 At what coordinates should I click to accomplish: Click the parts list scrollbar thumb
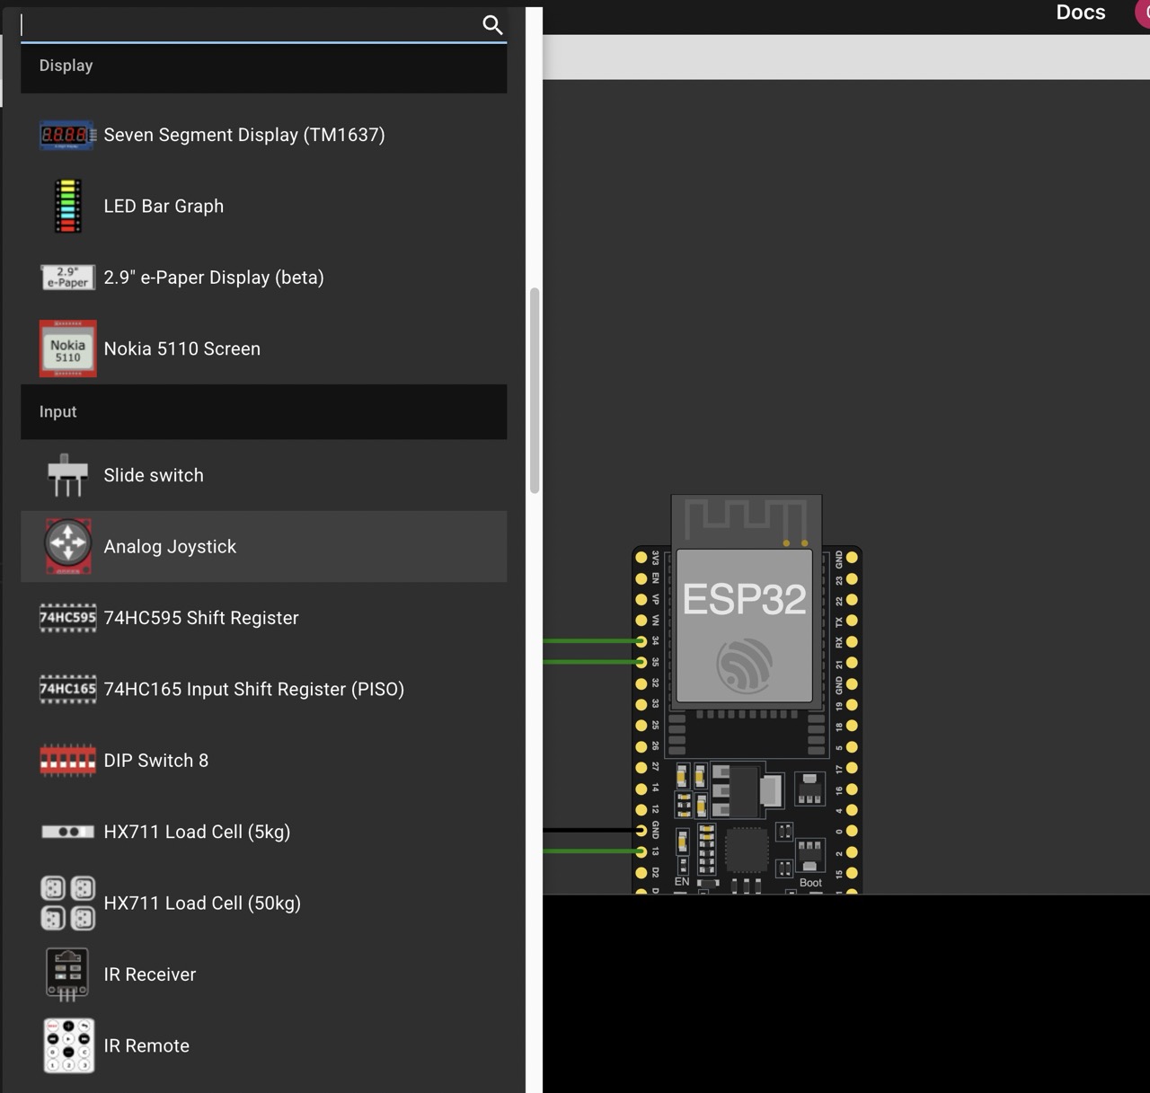(x=535, y=391)
